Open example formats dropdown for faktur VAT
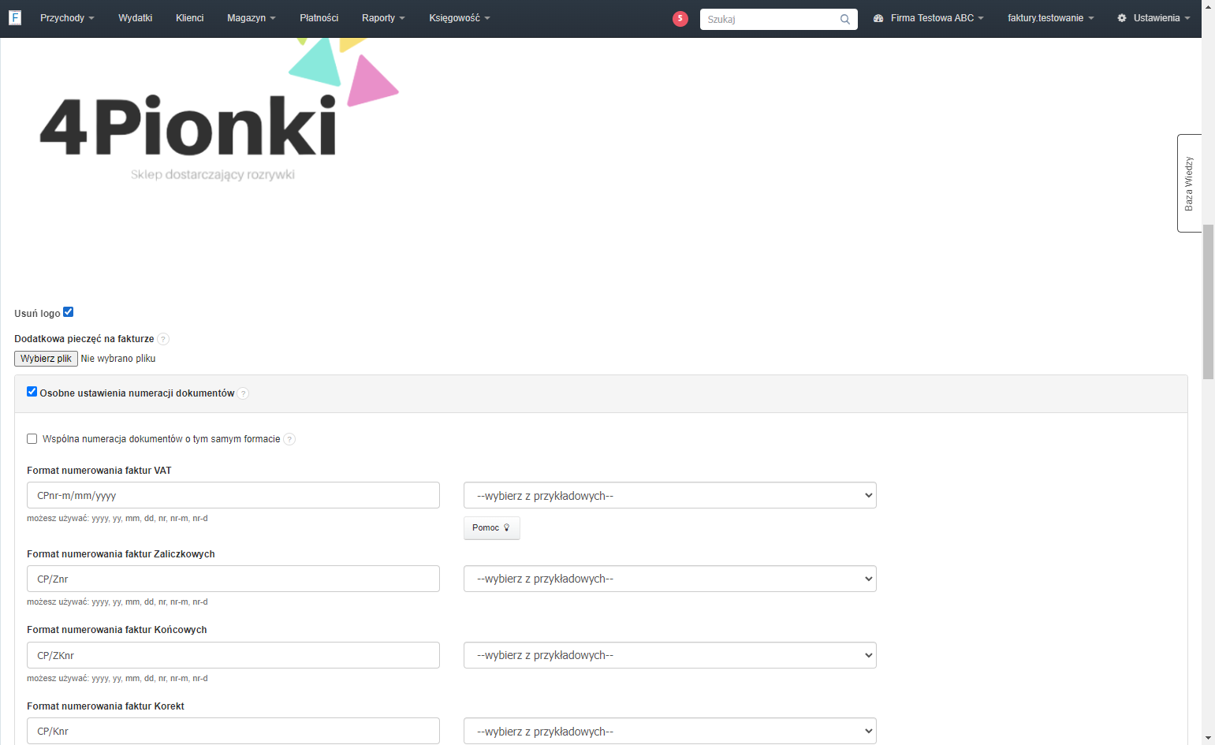1215x745 pixels. click(x=670, y=495)
